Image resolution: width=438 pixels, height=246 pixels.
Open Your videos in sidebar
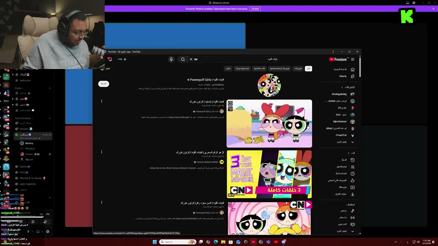point(346,187)
